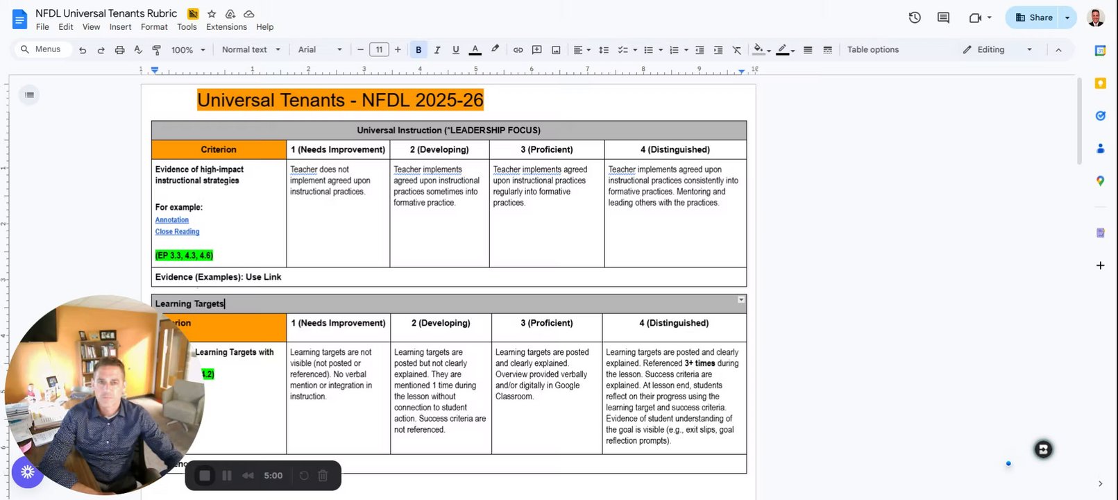Click the Redo arrow icon
Screen dimensions: 1118x500
pos(101,50)
